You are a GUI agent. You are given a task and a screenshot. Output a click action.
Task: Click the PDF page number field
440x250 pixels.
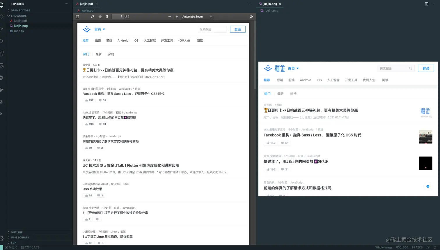point(118,17)
